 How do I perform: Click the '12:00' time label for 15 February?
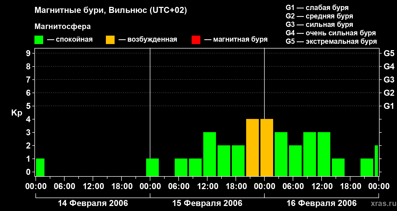click(207, 186)
